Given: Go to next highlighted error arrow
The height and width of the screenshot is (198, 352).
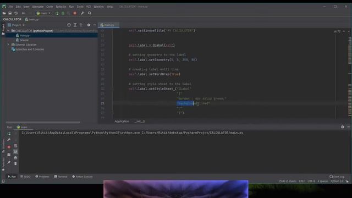Looking at the screenshot, I should tap(349, 31).
